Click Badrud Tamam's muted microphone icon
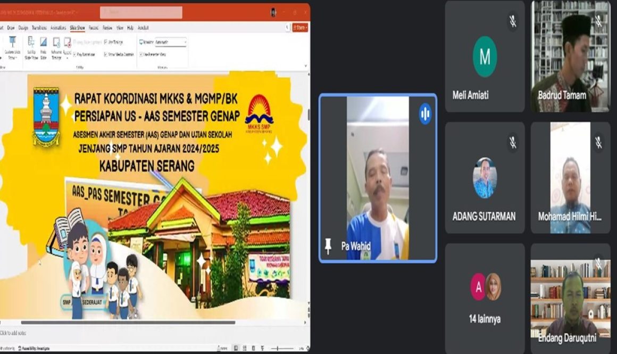 [x=598, y=21]
